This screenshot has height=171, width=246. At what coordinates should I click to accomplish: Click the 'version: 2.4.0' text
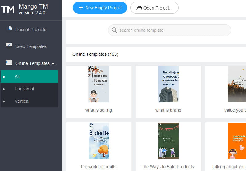(x=32, y=13)
